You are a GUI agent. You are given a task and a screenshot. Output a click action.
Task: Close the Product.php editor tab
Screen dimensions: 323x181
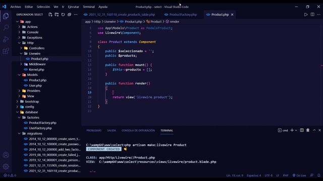232,15
